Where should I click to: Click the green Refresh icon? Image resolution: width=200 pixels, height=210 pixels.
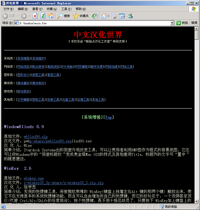click(43, 16)
